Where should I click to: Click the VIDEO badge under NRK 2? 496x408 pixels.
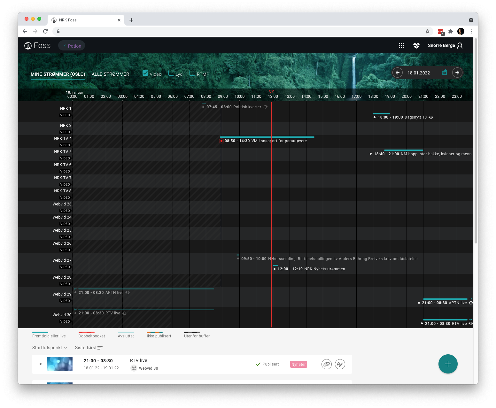pos(65,132)
